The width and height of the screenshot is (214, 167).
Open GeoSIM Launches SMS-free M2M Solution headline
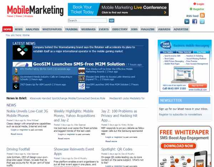pyautogui.click(x=79, y=64)
